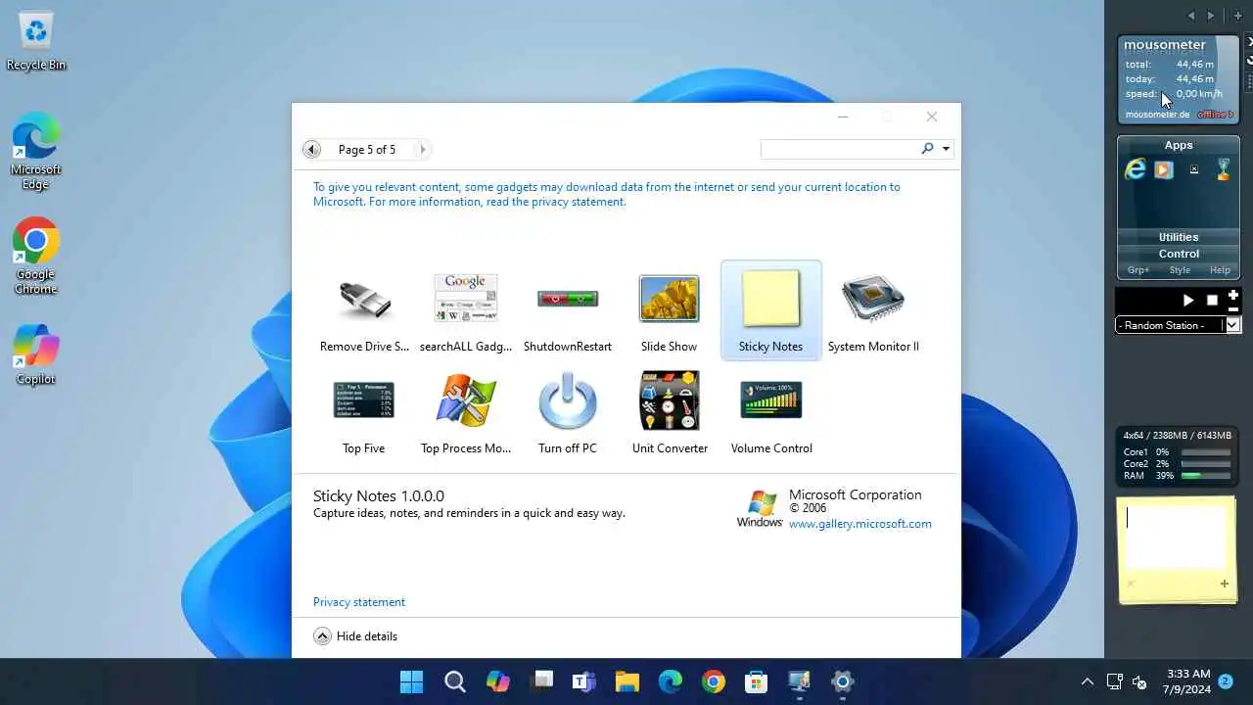
Task: Open search options dropdown arrow
Action: (946, 150)
